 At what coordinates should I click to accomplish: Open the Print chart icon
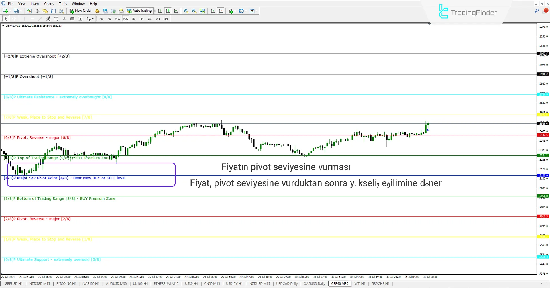pyautogui.click(x=121, y=11)
